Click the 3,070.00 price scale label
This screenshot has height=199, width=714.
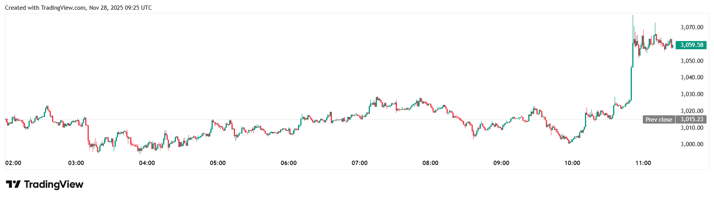tap(692, 27)
